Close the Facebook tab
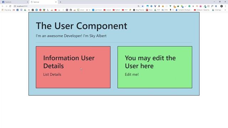The width and height of the screenshot is (228, 128). 27,2
